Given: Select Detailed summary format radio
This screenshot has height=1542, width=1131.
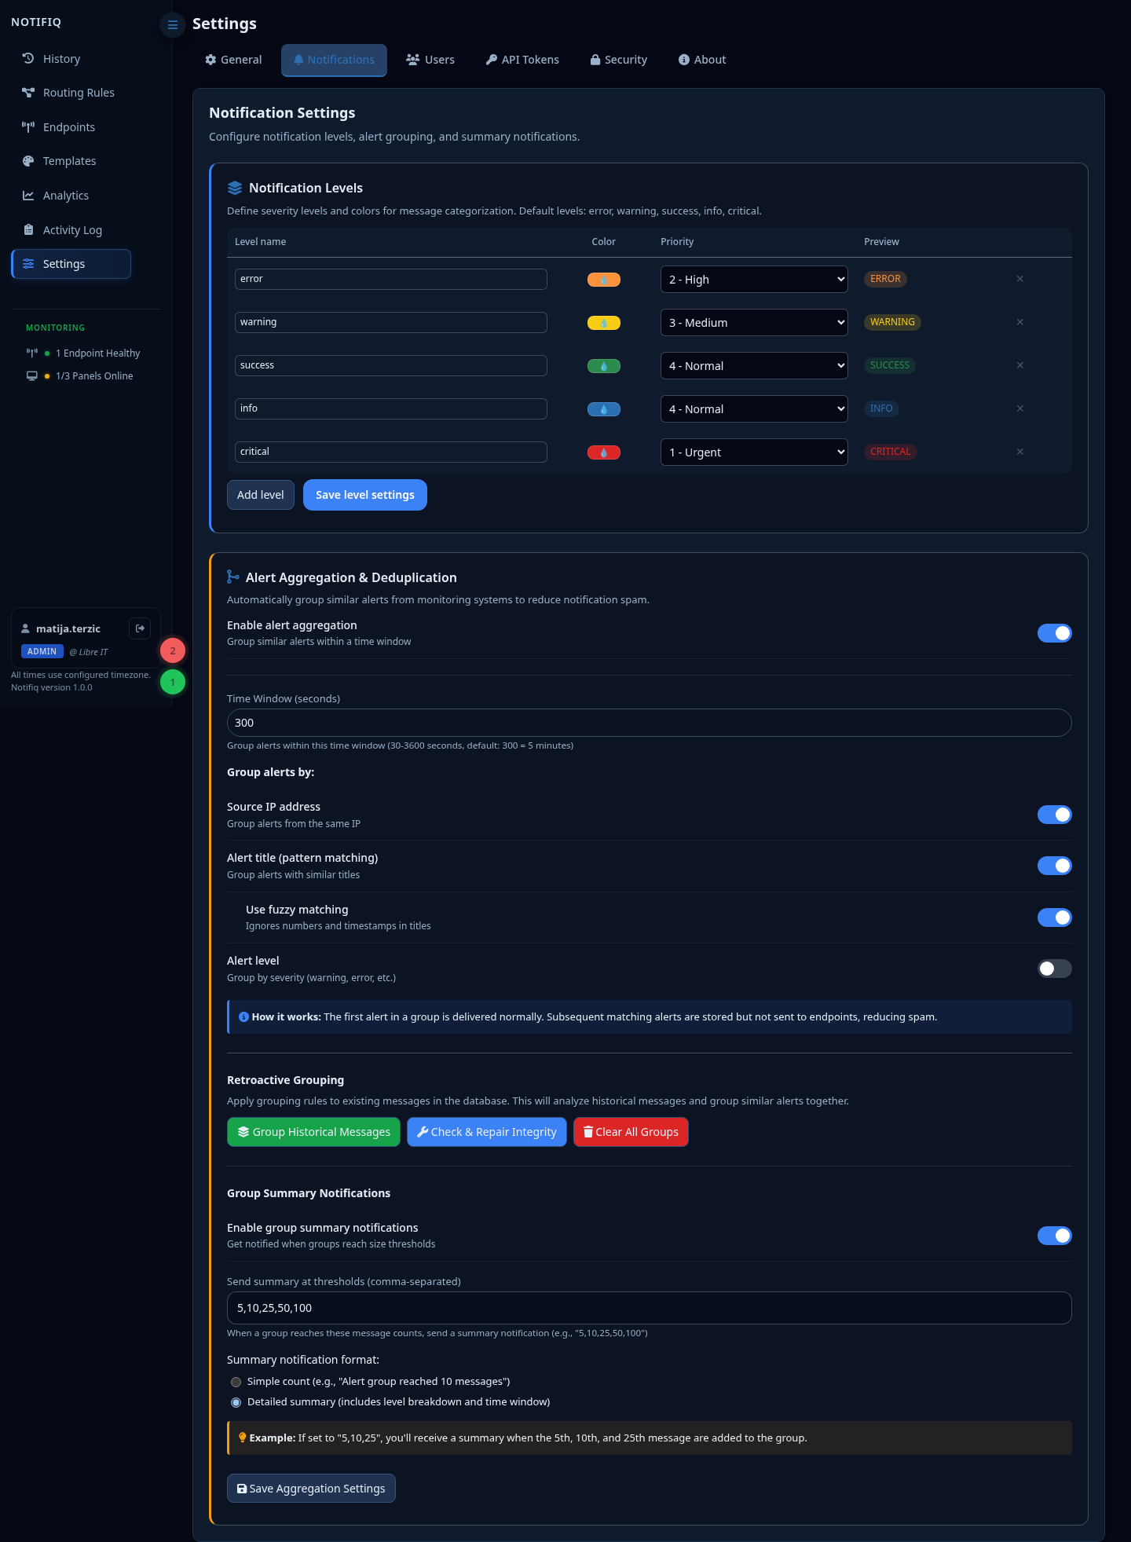Looking at the screenshot, I should point(236,1402).
